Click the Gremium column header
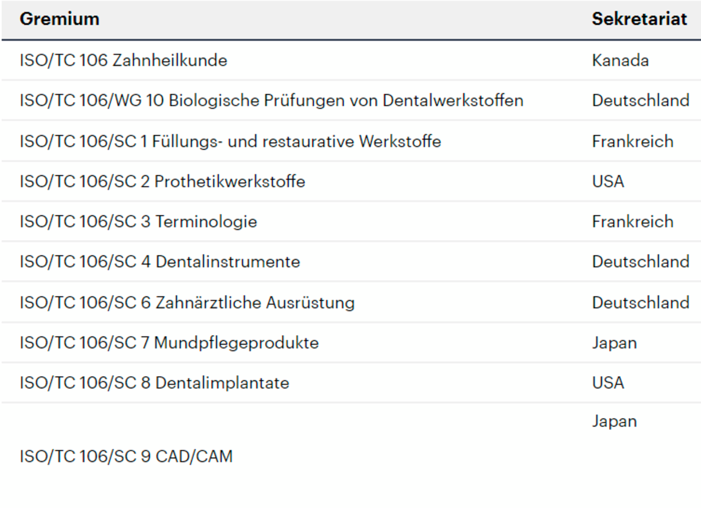 (x=59, y=19)
